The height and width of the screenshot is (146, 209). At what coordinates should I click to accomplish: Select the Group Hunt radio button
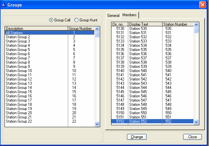pos(77,20)
